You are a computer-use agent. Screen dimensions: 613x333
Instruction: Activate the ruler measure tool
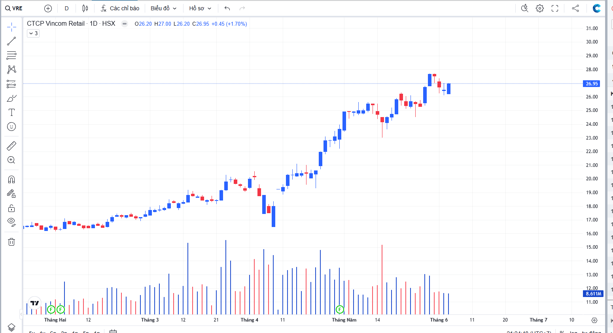click(11, 146)
